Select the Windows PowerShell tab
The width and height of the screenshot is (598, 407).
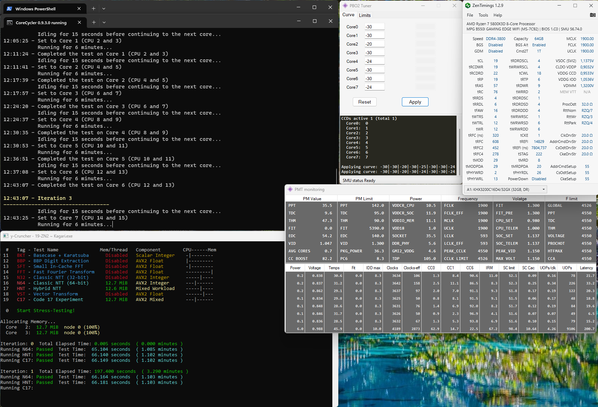[44, 9]
